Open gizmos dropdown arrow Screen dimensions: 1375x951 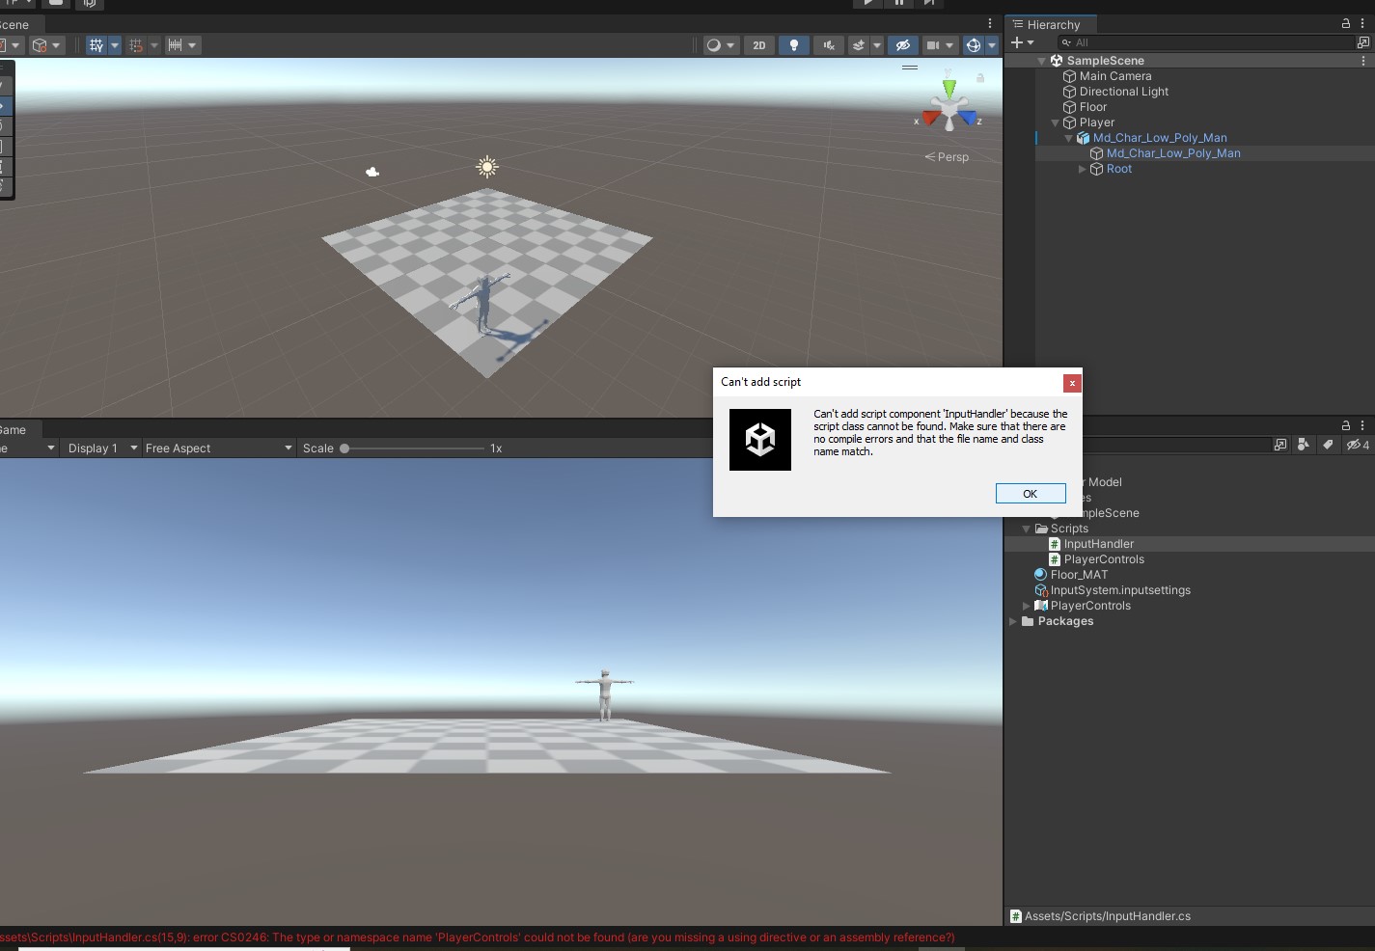click(992, 45)
